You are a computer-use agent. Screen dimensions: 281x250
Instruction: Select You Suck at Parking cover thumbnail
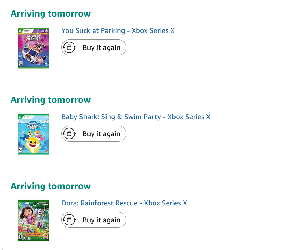tap(34, 48)
